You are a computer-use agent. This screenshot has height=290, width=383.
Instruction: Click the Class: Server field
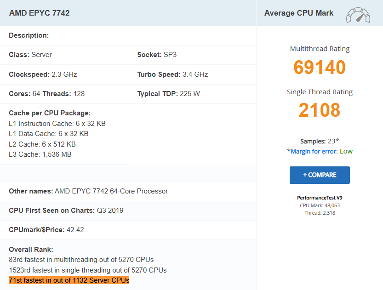point(30,55)
